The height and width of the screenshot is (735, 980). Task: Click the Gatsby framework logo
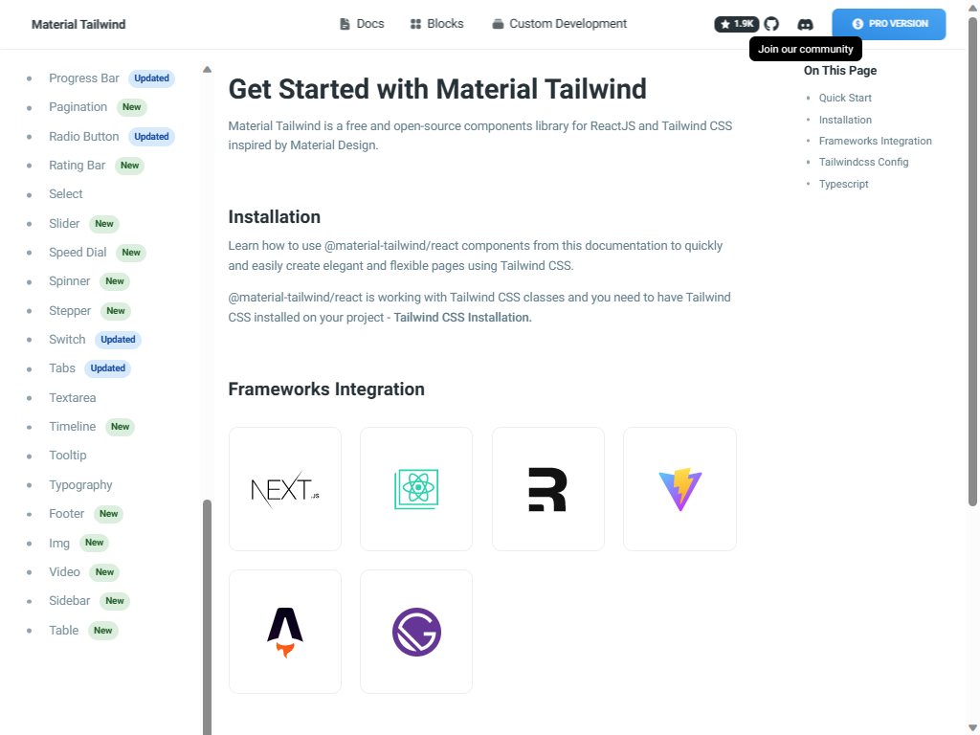click(x=415, y=632)
